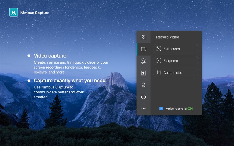This screenshot has width=234, height=146.
Task: Click the Nimbus Capture logo icon
Action: (x=13, y=12)
